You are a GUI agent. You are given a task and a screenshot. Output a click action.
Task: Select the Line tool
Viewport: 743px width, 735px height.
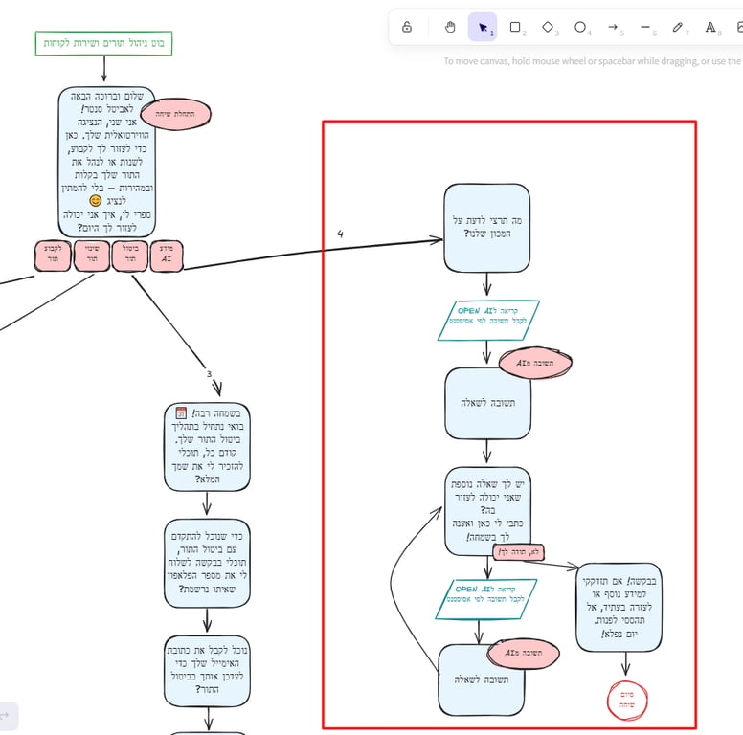coord(645,27)
